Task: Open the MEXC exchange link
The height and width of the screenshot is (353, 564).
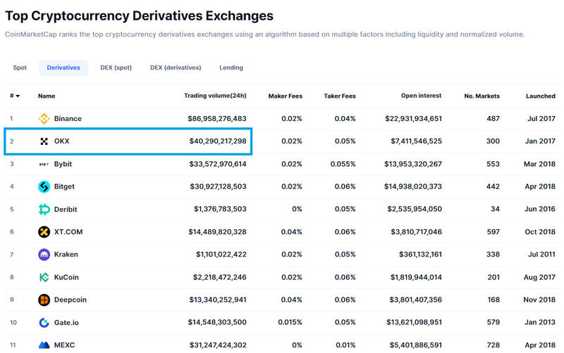Action: coord(64,345)
